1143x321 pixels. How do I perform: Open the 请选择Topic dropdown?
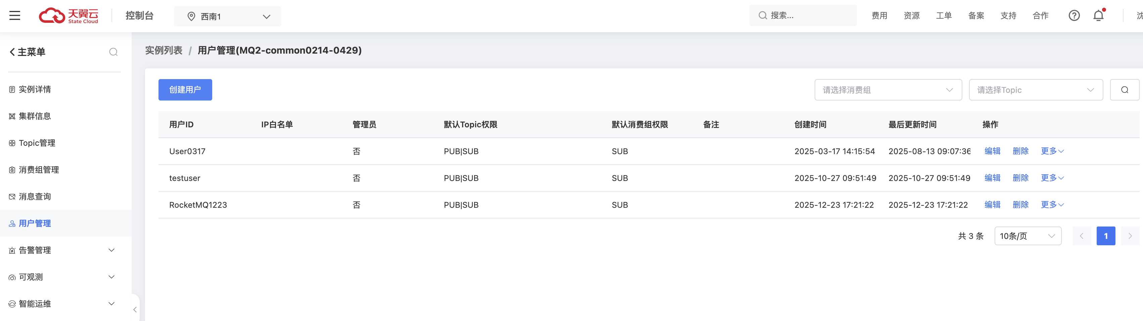click(x=1035, y=90)
